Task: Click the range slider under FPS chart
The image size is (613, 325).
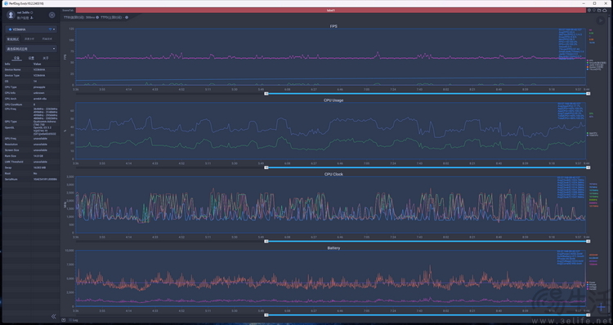Action: (x=427, y=94)
